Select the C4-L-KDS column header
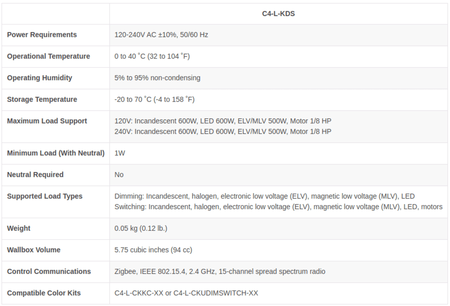 (x=278, y=14)
